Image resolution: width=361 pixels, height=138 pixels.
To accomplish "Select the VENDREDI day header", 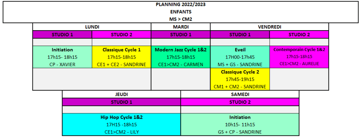I will [269, 27].
